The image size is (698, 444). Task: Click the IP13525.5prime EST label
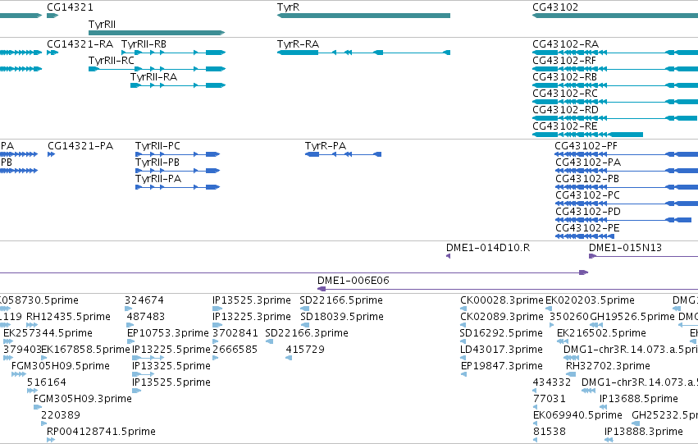click(x=171, y=383)
